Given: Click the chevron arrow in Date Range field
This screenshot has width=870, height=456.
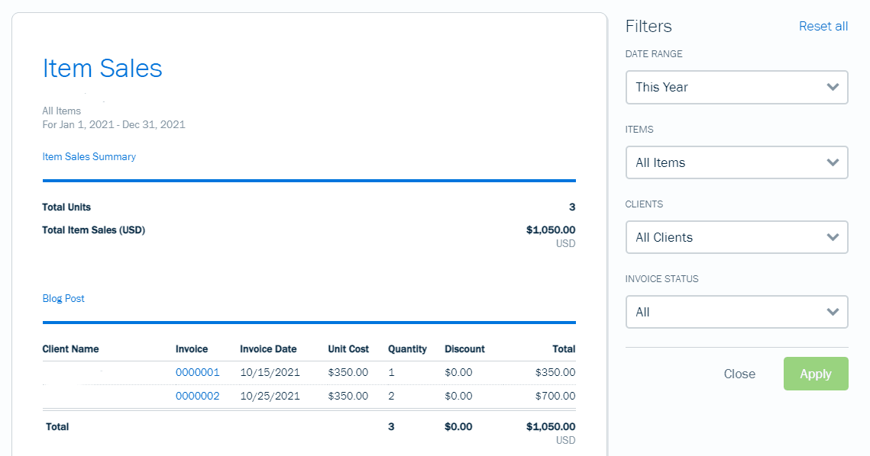Looking at the screenshot, I should [x=833, y=87].
